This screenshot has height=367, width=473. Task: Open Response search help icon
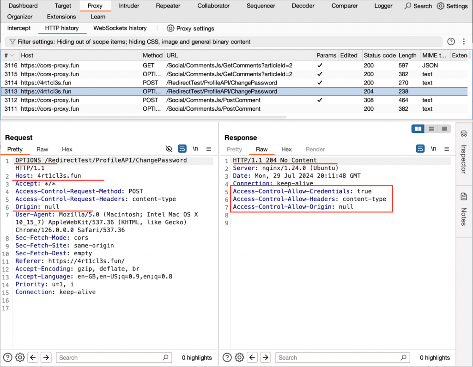(x=227, y=357)
